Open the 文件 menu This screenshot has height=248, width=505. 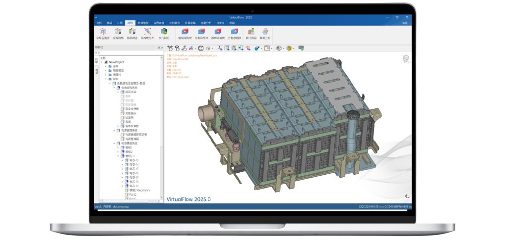pos(99,23)
